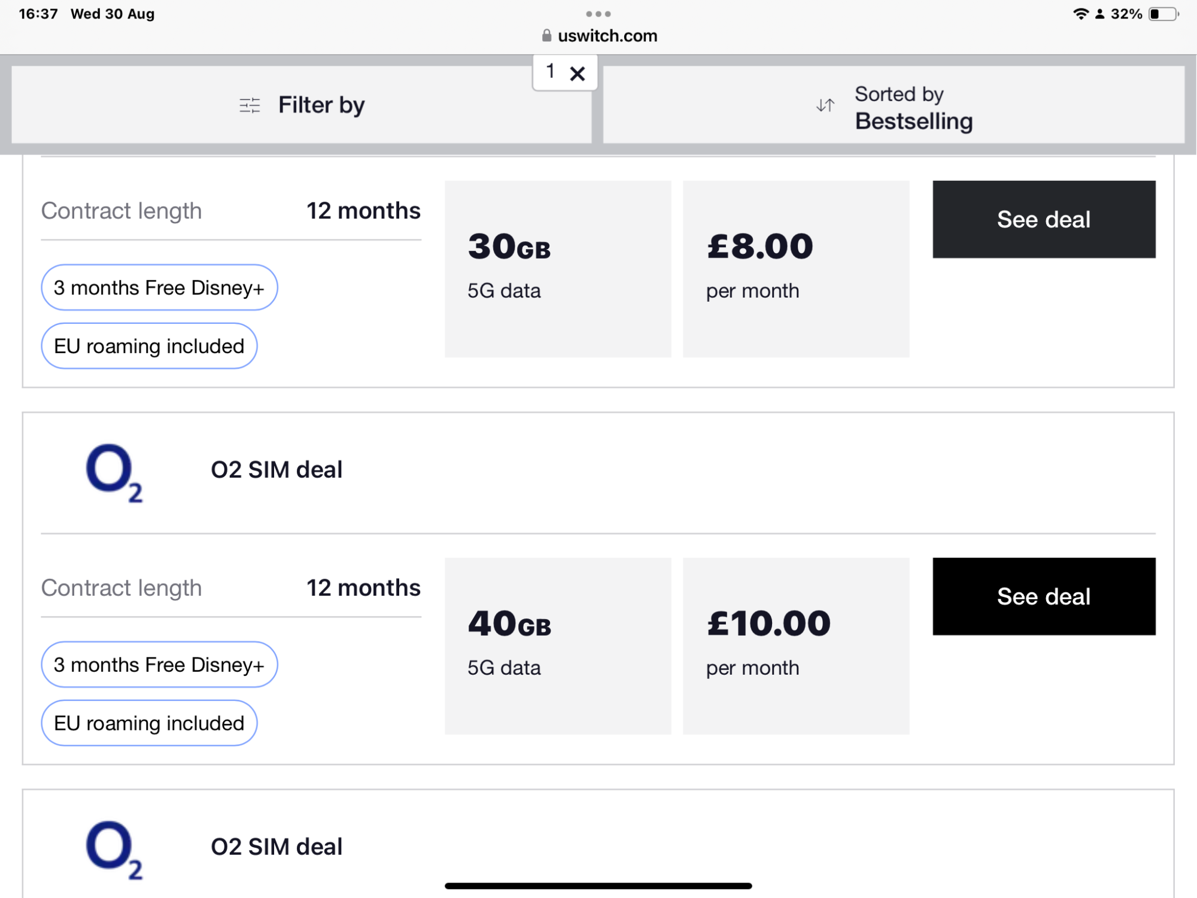Image resolution: width=1197 pixels, height=898 pixels.
Task: Tap See deal for 30GB plan
Action: tap(1043, 220)
